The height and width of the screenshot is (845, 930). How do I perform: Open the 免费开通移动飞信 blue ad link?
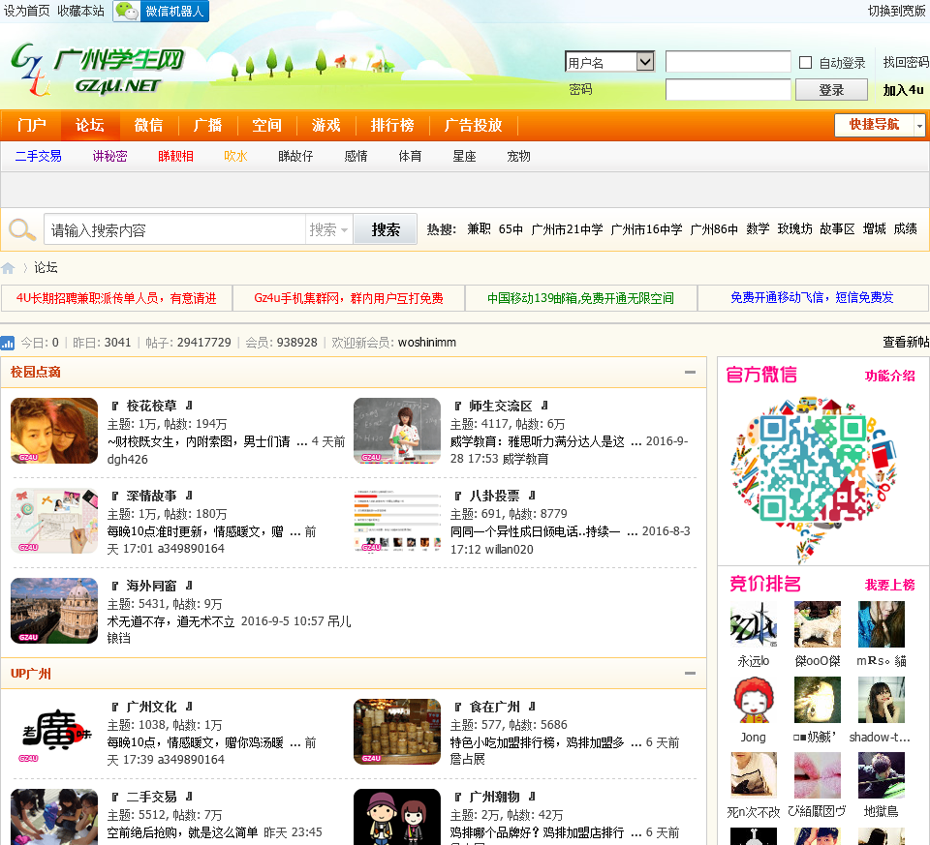pyautogui.click(x=812, y=297)
